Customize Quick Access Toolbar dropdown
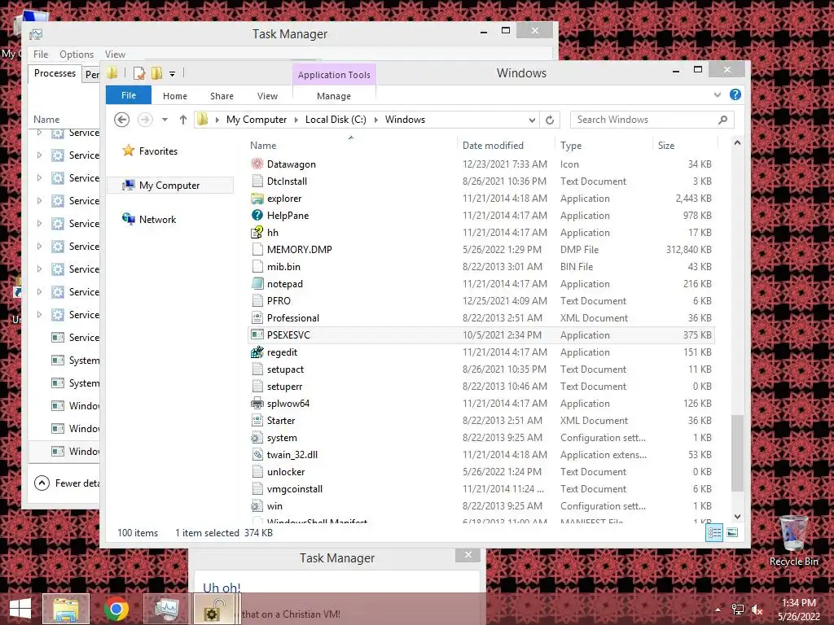Screen dimensions: 834x625 pyautogui.click(x=173, y=74)
